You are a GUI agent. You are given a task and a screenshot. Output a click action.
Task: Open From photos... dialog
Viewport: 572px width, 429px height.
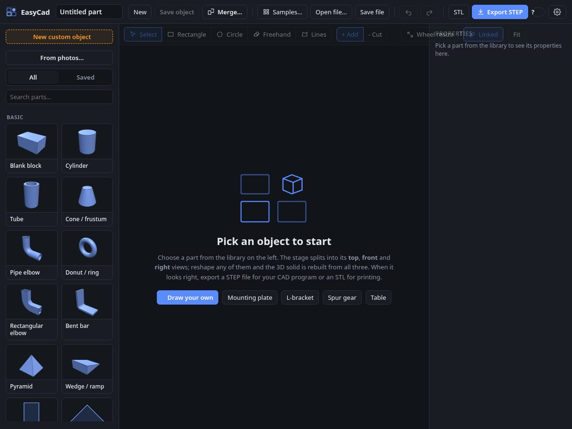pyautogui.click(x=59, y=58)
